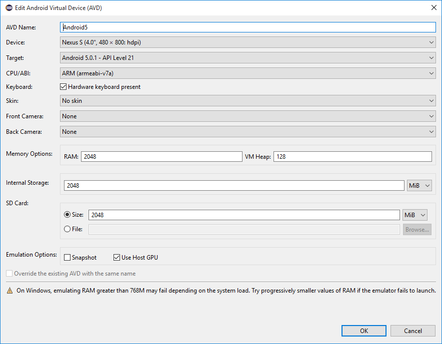The height and width of the screenshot is (344, 442).
Task: Click the 'Device:' label
Action: pyautogui.click(x=15, y=42)
